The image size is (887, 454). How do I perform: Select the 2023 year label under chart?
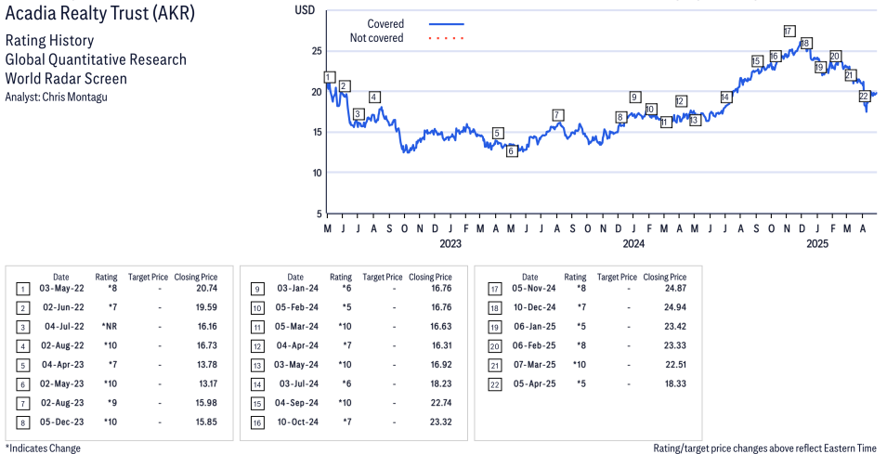450,243
